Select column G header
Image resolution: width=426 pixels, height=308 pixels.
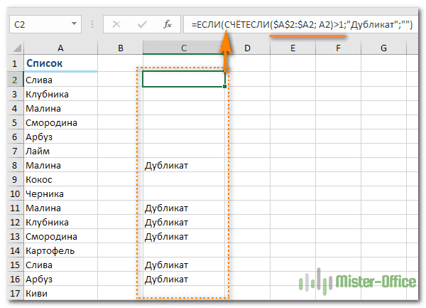click(383, 48)
